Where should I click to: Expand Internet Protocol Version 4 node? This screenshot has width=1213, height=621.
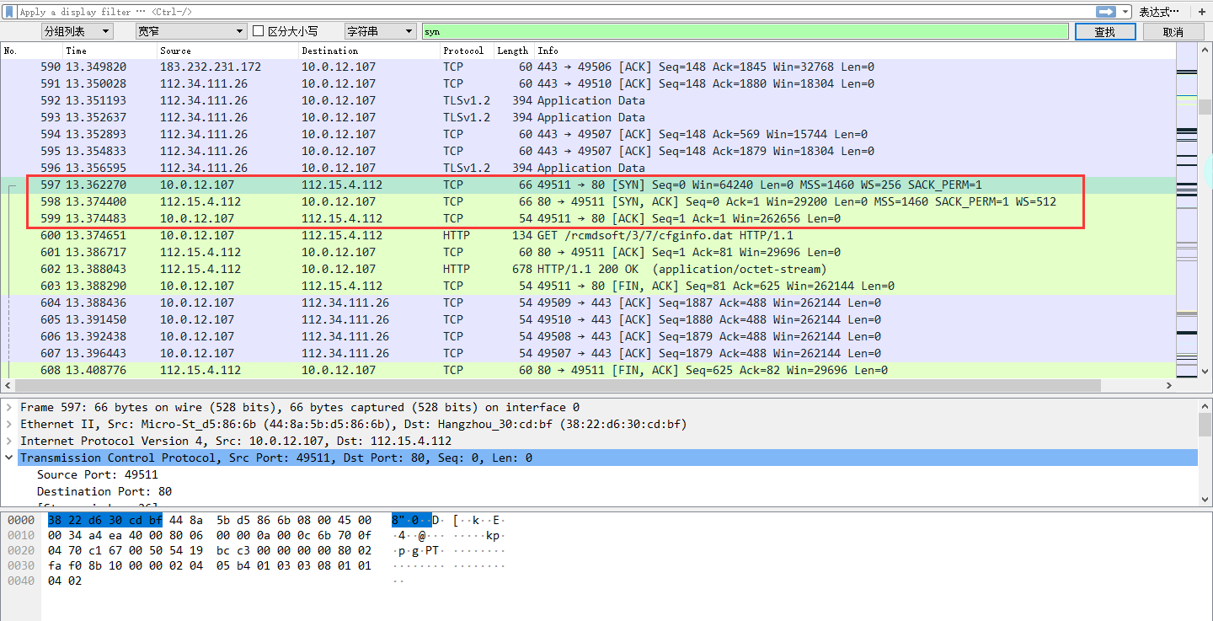(x=9, y=441)
